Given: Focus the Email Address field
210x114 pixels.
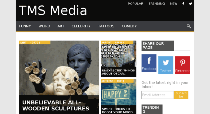Looking at the screenshot, I should (x=158, y=95).
